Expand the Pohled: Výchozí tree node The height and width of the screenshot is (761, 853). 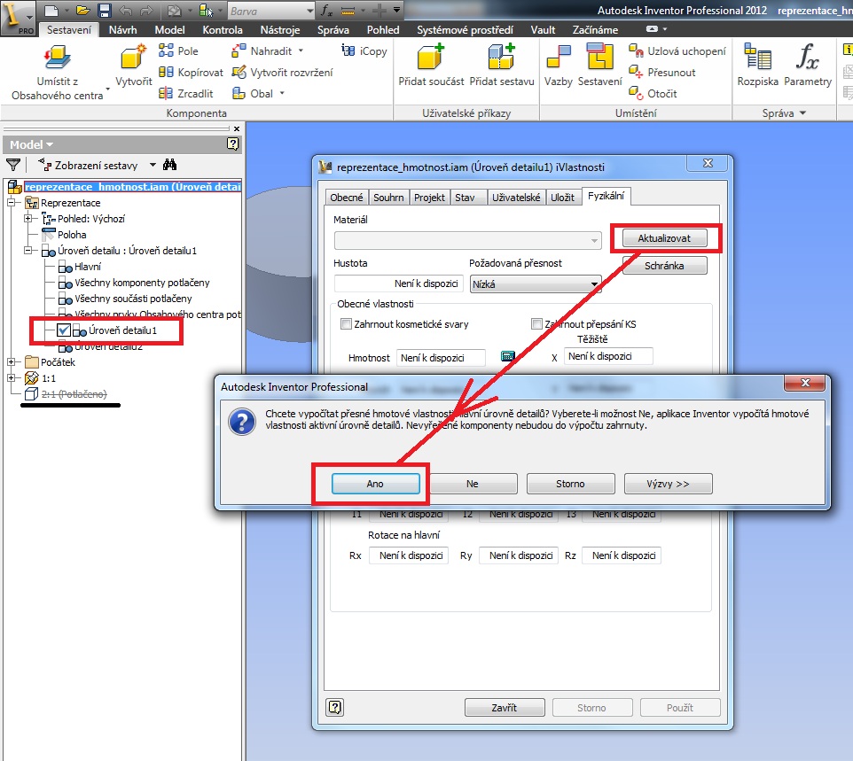[x=28, y=219]
